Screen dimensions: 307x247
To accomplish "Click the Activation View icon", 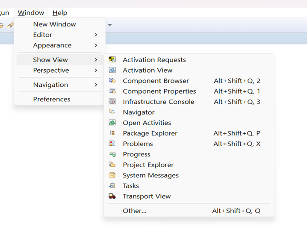I will 112,70.
